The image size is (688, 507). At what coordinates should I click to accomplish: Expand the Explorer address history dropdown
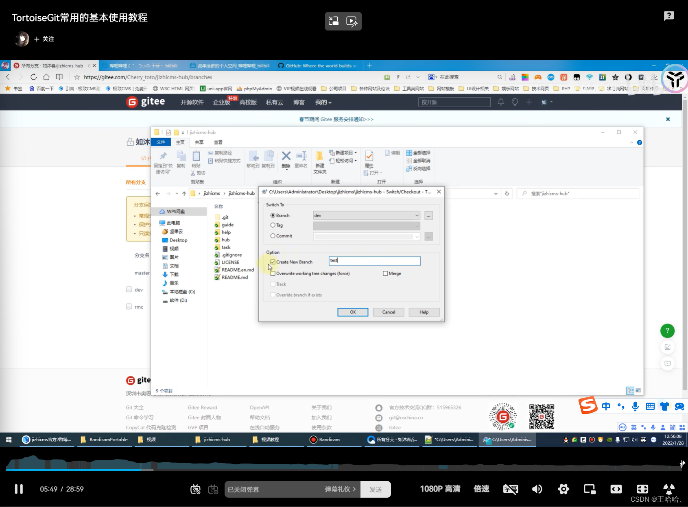pyautogui.click(x=496, y=194)
